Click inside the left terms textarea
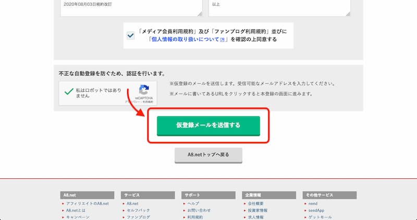417x220 pixels. tap(131, 8)
